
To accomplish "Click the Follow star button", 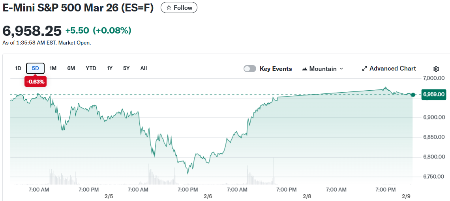I will [179, 8].
